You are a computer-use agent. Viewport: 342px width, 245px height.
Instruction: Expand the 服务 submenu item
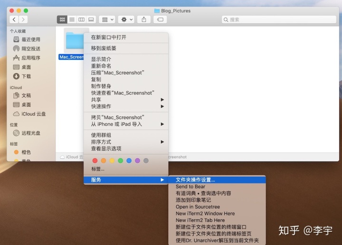click(126, 180)
